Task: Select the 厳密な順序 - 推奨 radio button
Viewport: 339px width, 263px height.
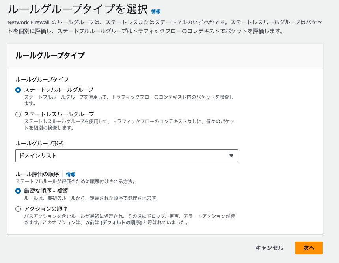Action: coord(18,191)
